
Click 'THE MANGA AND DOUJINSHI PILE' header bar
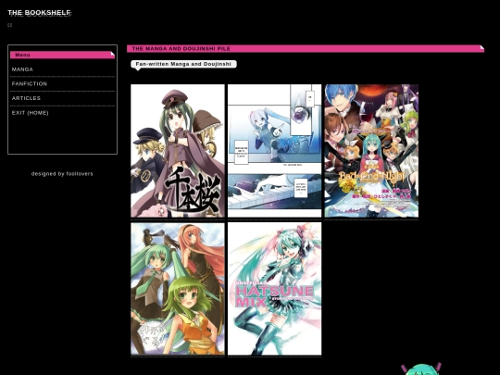[306, 48]
